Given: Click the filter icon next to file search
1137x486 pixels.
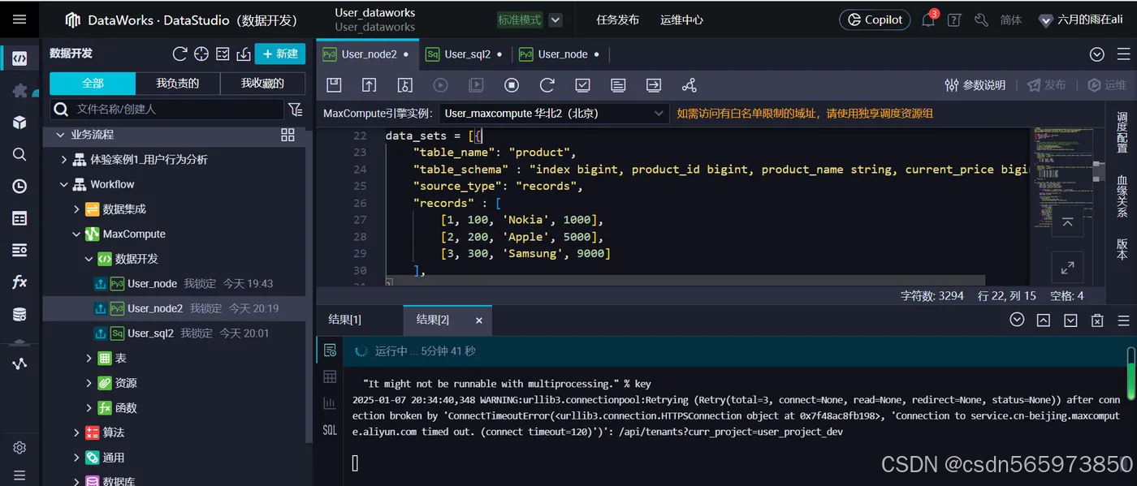Looking at the screenshot, I should 296,109.
